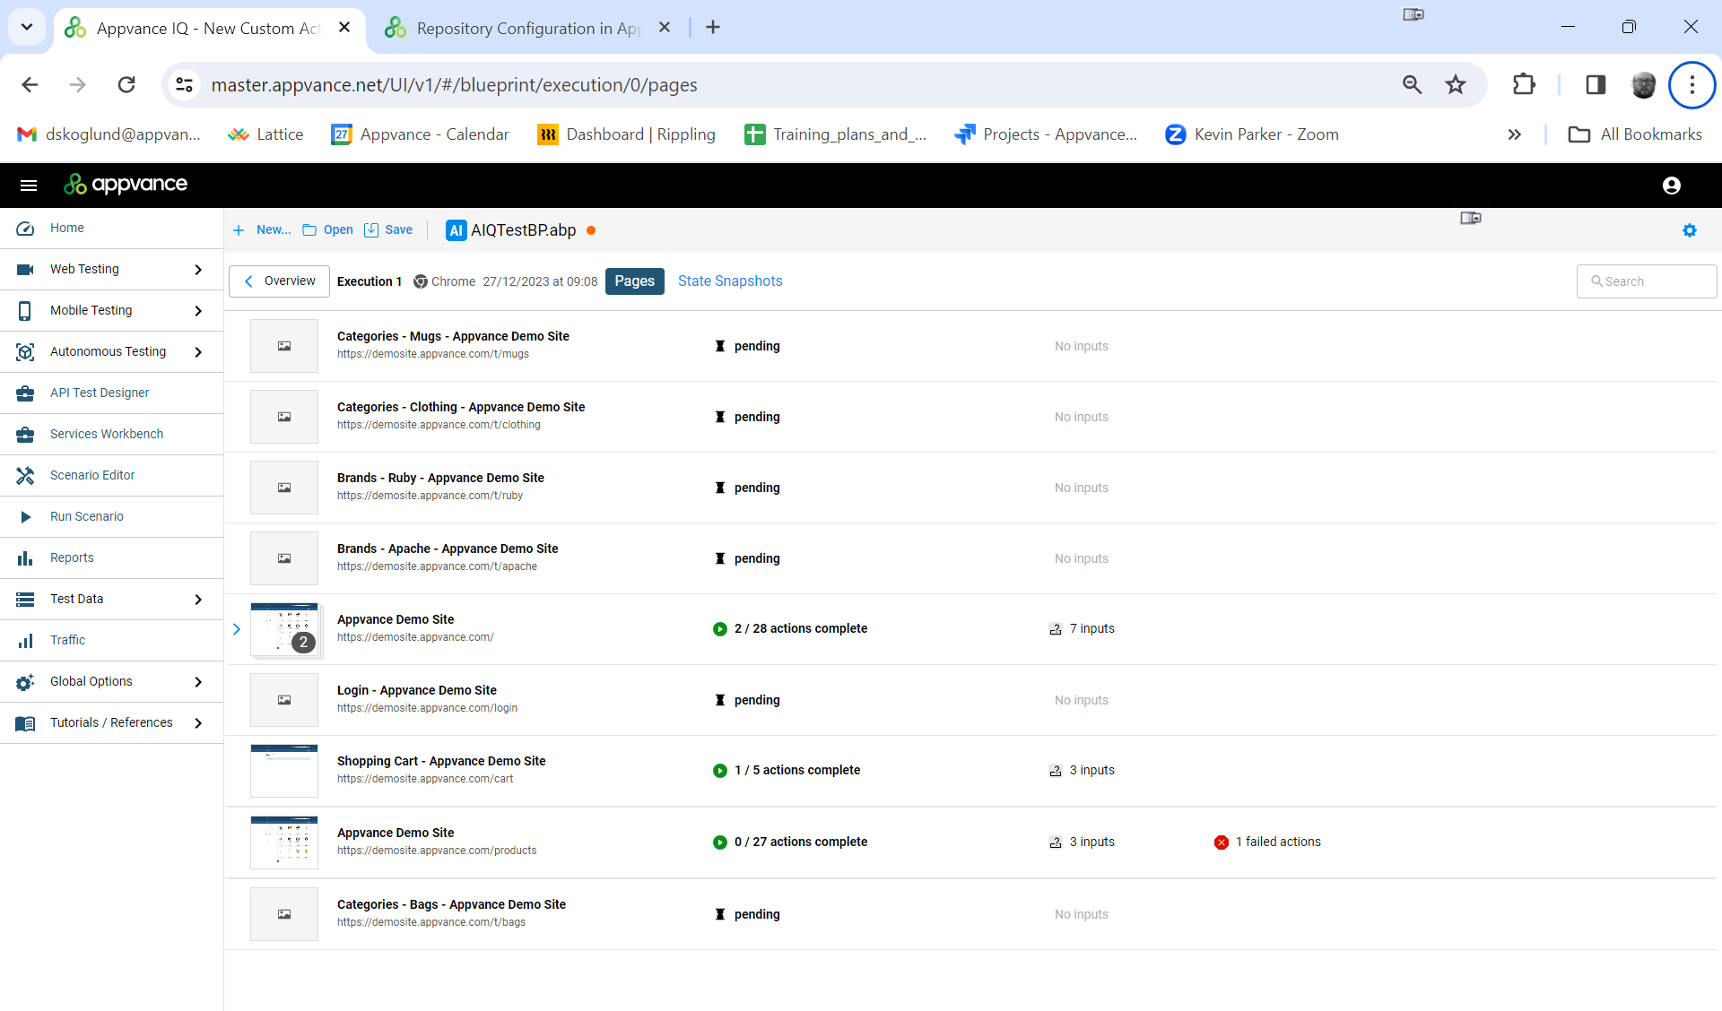Click the Home dashboard icon in sidebar
The height and width of the screenshot is (1011, 1722).
[x=25, y=229]
